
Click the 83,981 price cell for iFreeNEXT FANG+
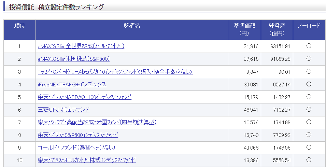coord(251,84)
